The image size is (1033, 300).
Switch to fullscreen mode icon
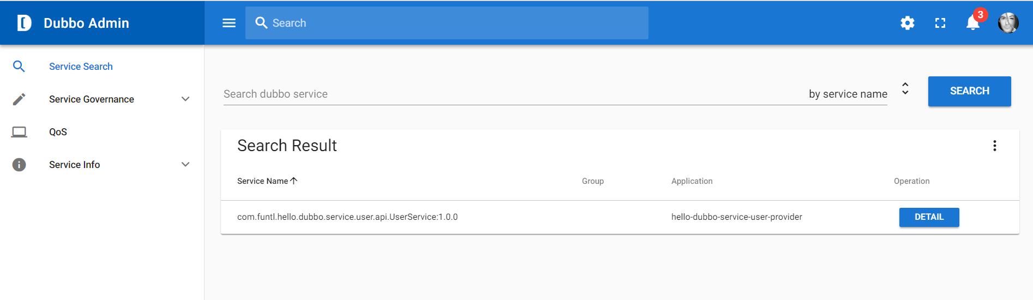click(940, 23)
